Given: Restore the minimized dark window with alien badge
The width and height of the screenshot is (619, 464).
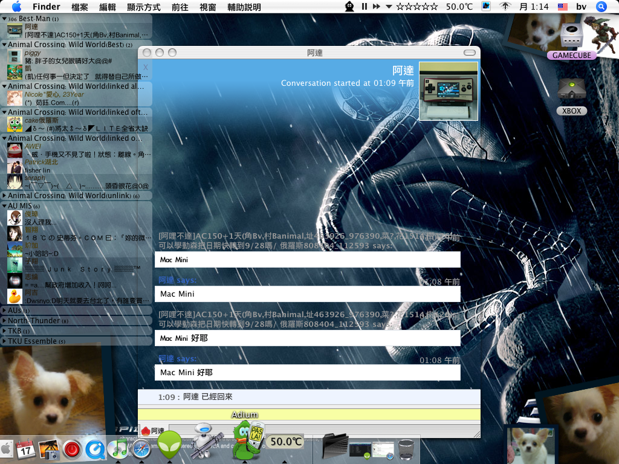Looking at the screenshot, I should coord(360,451).
